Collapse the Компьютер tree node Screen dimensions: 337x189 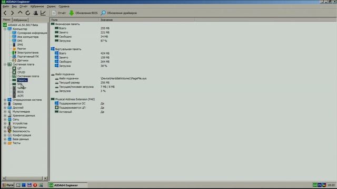(x=5, y=29)
